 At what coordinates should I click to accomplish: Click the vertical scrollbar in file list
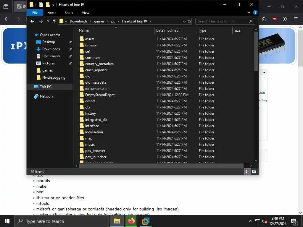tap(256, 51)
